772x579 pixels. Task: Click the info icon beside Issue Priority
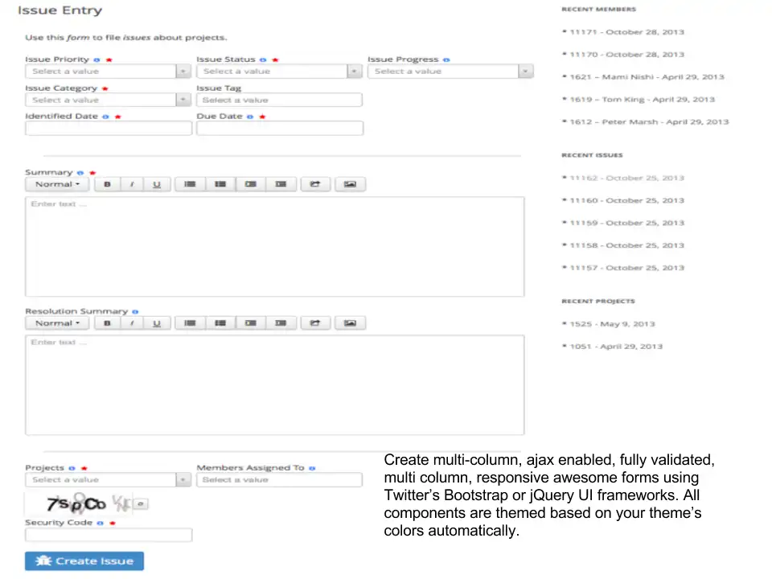click(97, 60)
